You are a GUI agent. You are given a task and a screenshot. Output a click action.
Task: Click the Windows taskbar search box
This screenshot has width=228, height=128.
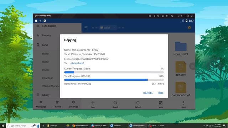(x=23, y=126)
